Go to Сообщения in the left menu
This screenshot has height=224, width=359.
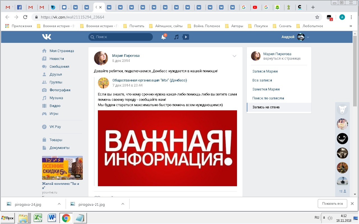pos(59,67)
